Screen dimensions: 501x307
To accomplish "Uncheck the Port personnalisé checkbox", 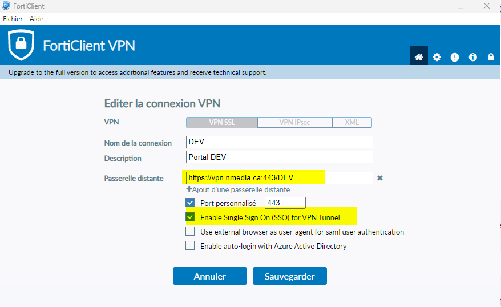I will point(190,203).
